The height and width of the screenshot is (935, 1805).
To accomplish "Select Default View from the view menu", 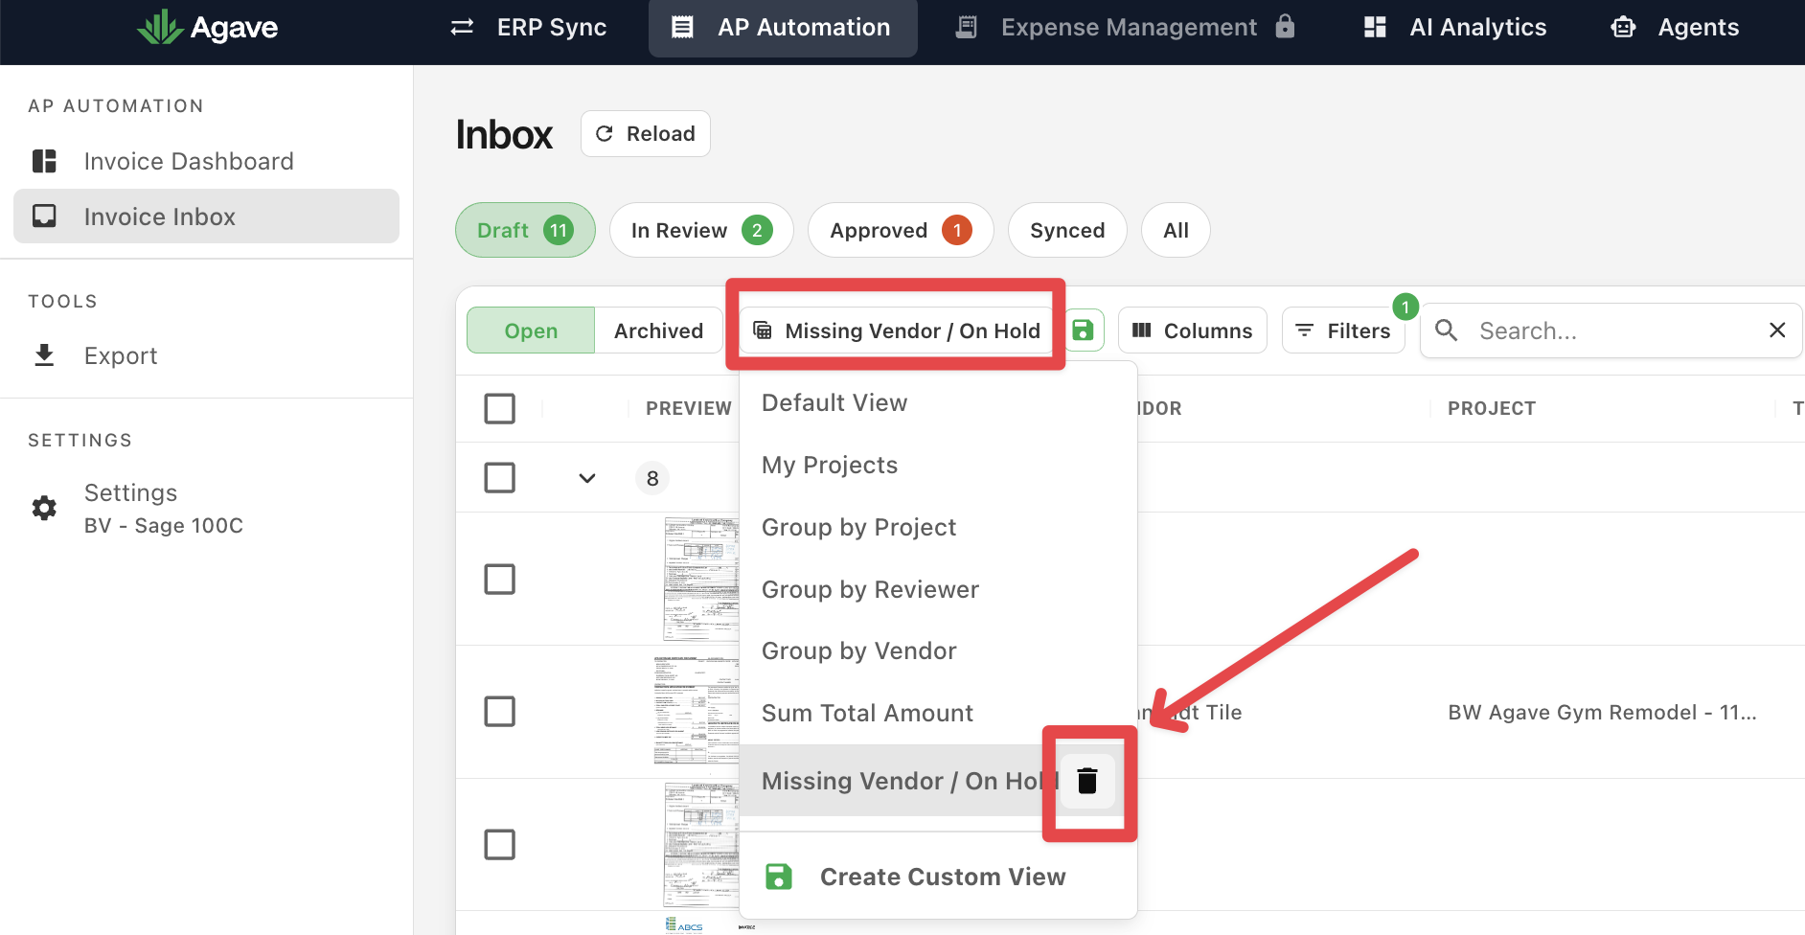I will click(938, 403).
